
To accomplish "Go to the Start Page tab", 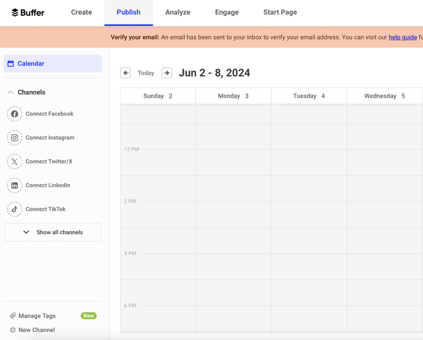I will (280, 12).
